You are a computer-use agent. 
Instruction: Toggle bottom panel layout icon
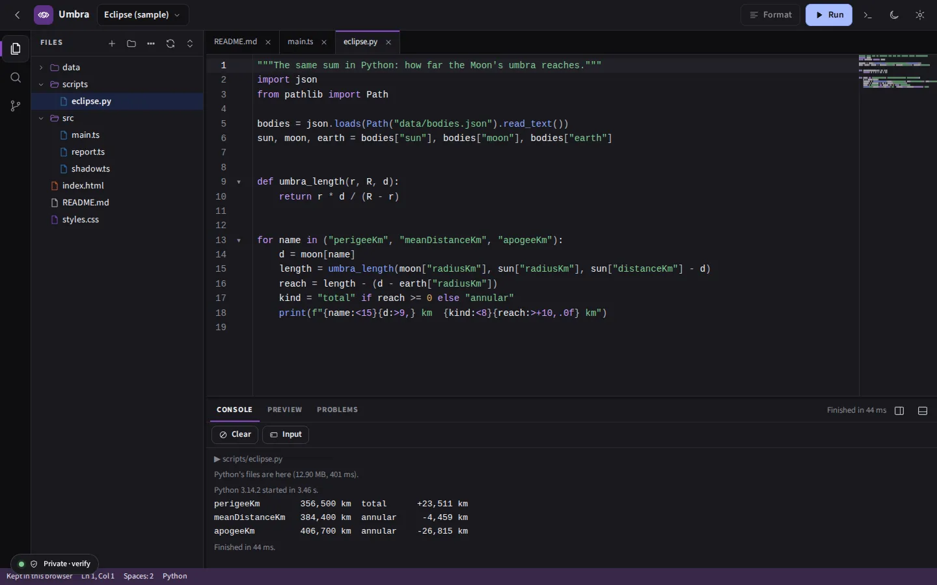(923, 411)
